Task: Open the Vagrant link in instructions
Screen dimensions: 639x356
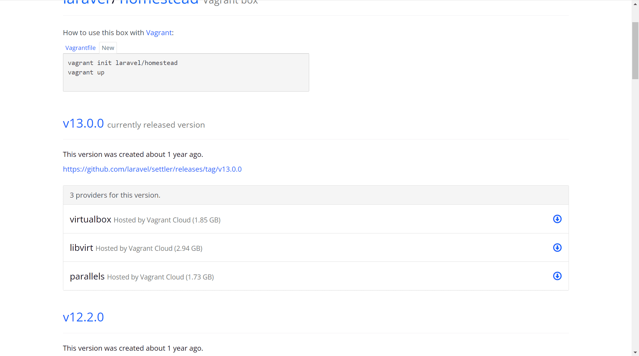Action: (x=159, y=33)
